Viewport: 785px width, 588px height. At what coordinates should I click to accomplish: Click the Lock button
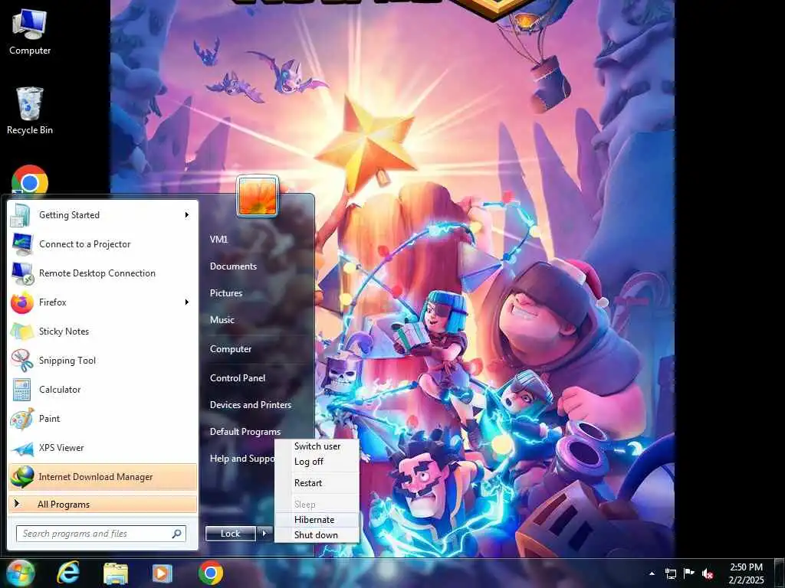click(x=230, y=534)
